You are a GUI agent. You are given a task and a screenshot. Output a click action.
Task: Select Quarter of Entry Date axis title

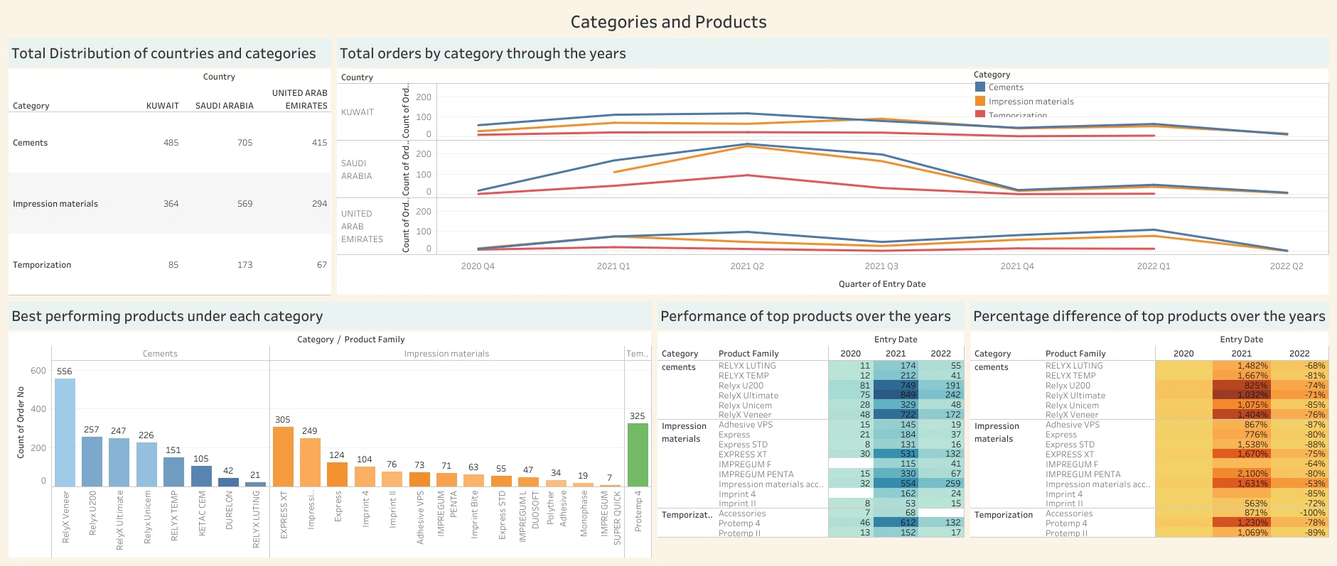[882, 284]
